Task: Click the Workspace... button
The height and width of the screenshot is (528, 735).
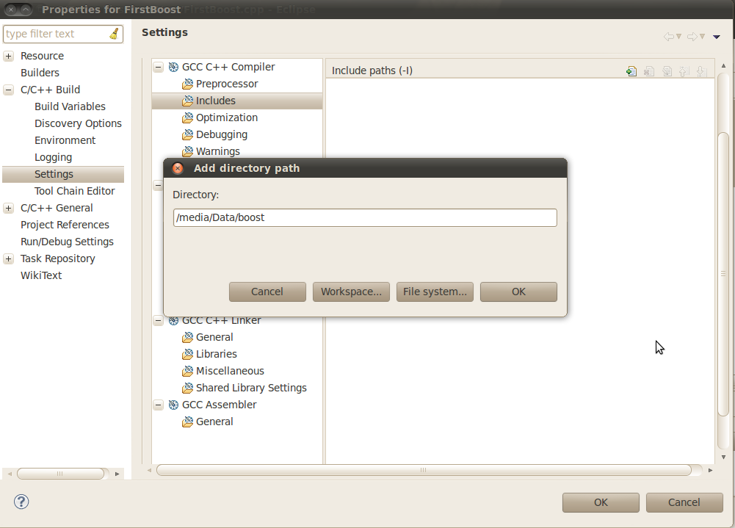Action: coord(351,292)
